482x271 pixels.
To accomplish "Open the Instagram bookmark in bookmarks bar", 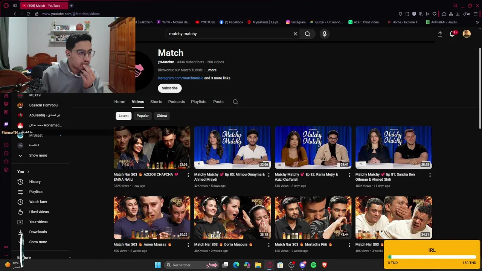I will [x=296, y=22].
